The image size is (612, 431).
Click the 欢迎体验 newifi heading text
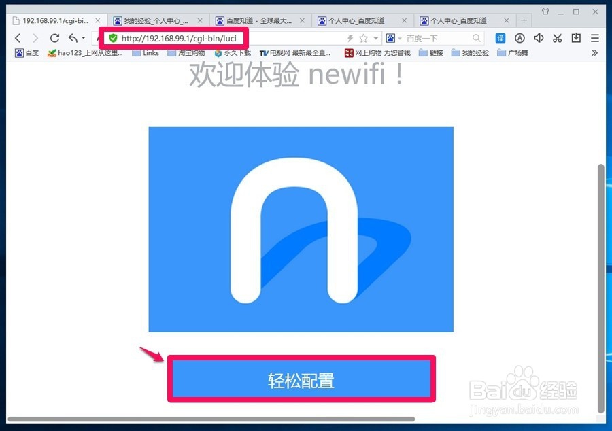click(296, 74)
